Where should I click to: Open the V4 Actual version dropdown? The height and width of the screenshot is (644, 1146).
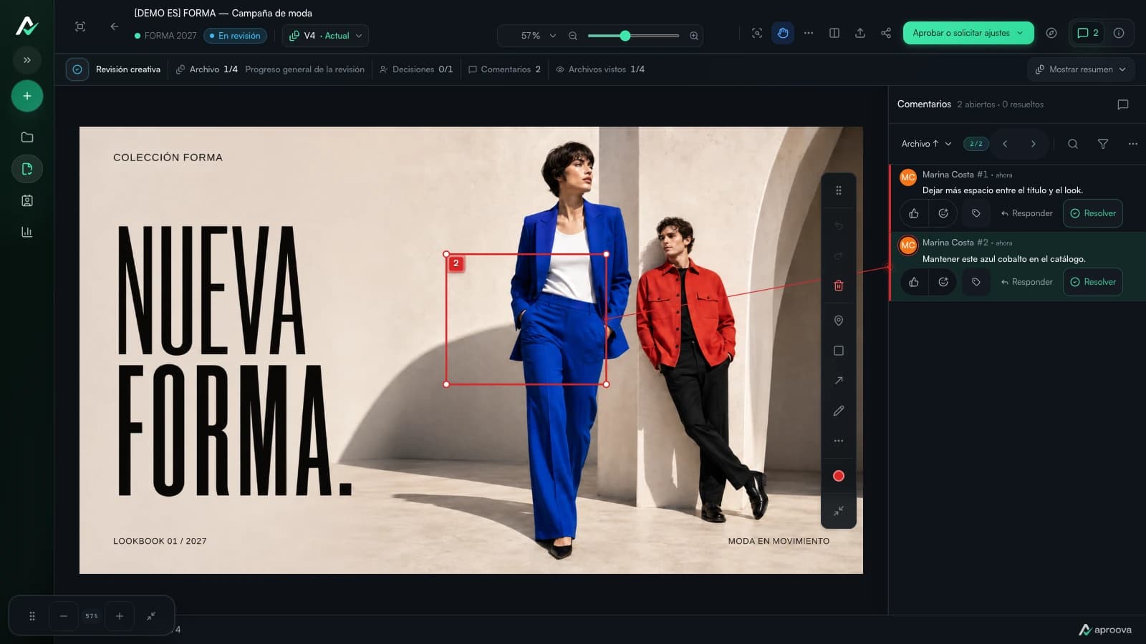point(325,36)
